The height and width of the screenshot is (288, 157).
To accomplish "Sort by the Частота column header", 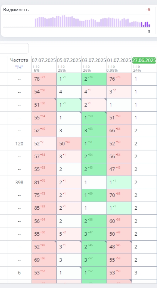I will coord(19,60).
